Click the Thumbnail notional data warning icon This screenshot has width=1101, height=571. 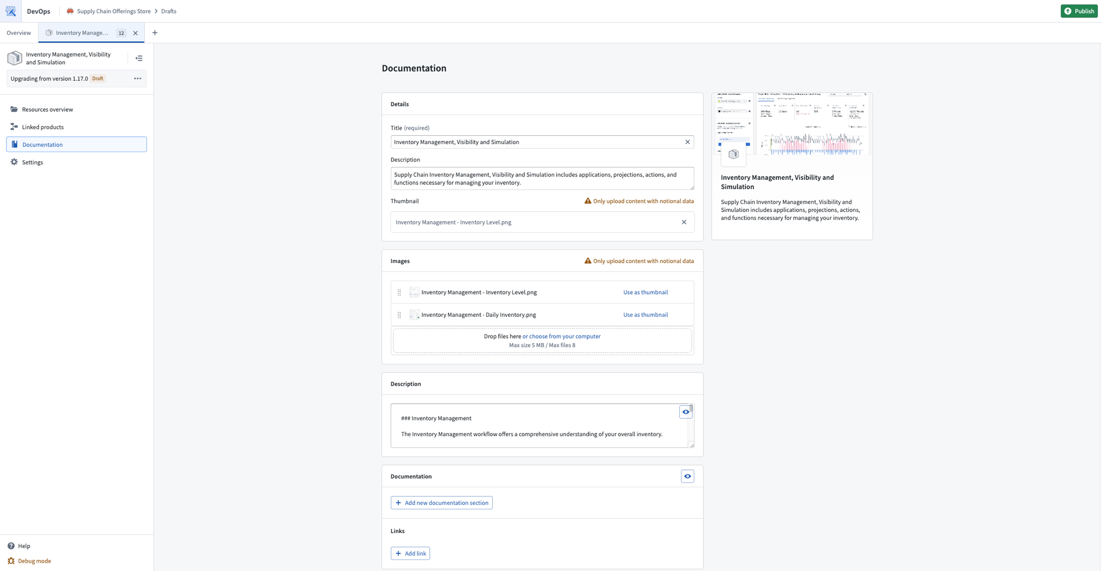click(587, 201)
